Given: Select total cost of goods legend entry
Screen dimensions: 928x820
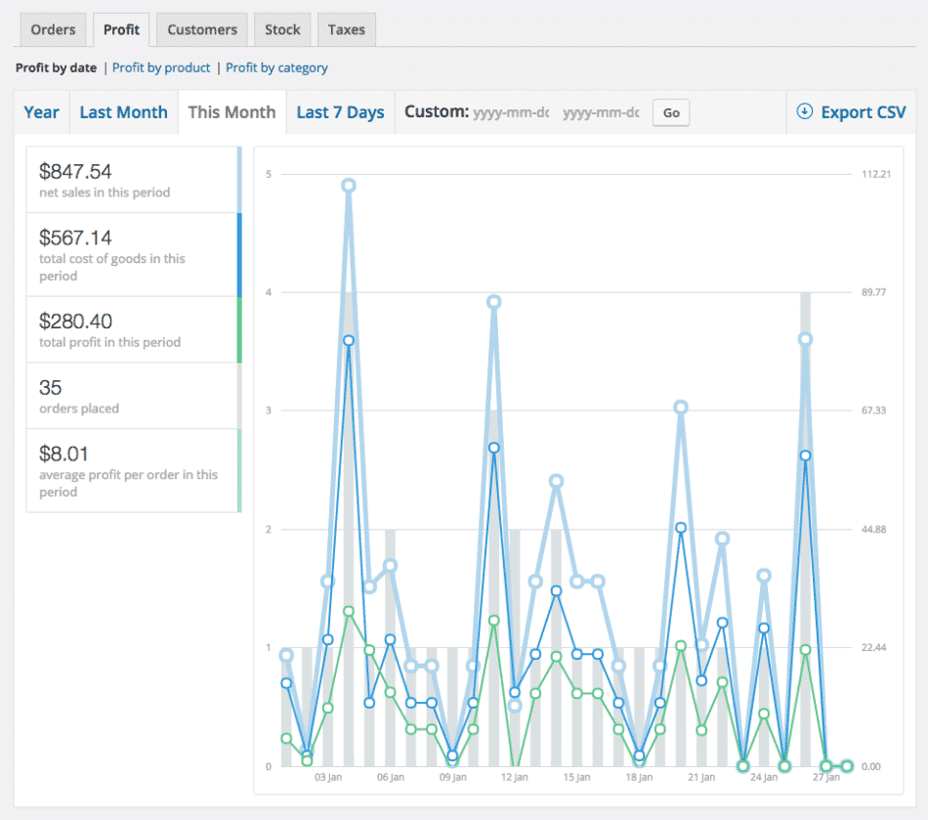Looking at the screenshot, I should tap(133, 254).
